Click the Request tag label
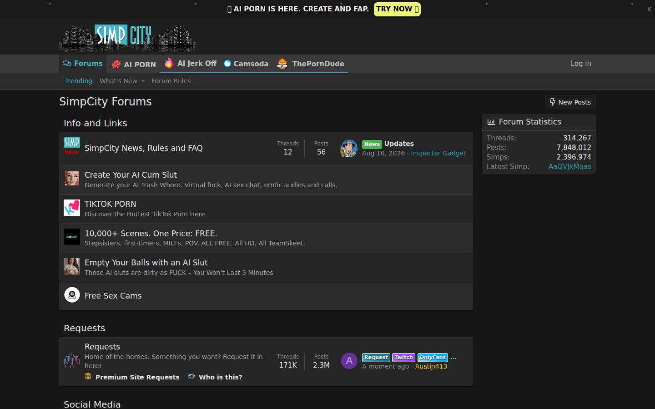Screen dimensions: 655x409 click(376, 358)
